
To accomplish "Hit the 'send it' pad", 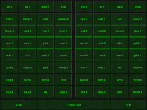I will pyautogui.click(x=102, y=67).
